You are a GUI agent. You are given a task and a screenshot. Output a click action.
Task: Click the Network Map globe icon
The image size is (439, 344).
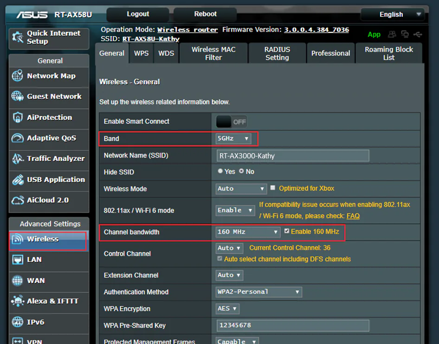click(x=17, y=76)
